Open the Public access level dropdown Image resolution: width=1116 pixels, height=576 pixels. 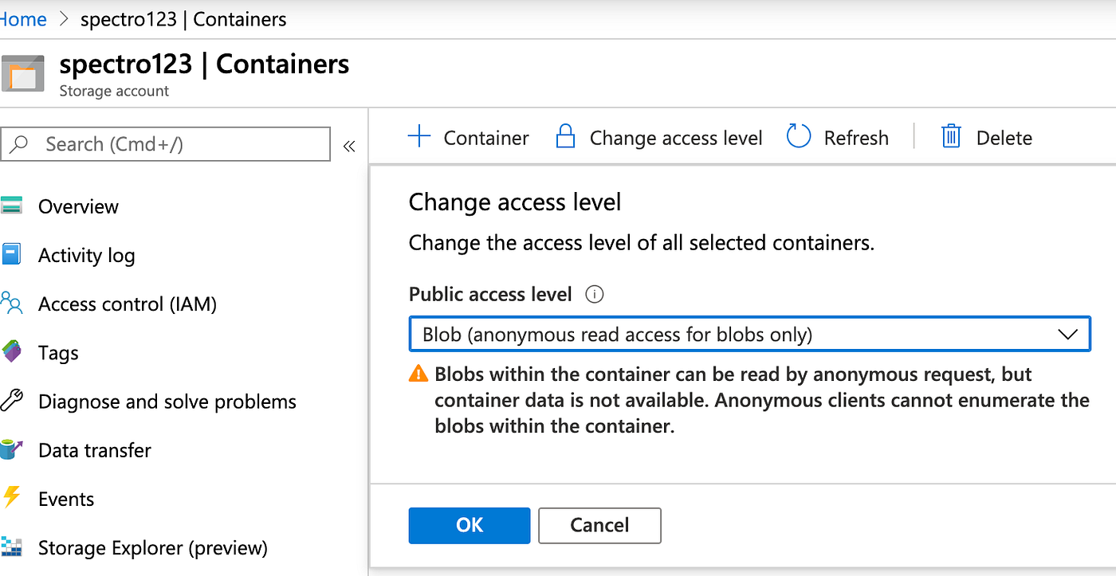[x=749, y=335]
